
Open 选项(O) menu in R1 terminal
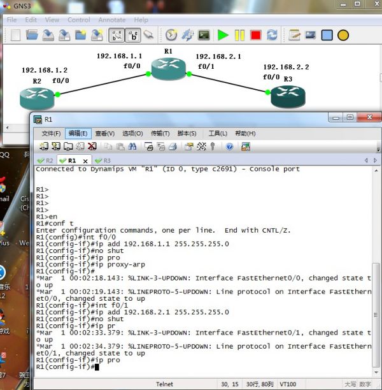[132, 134]
